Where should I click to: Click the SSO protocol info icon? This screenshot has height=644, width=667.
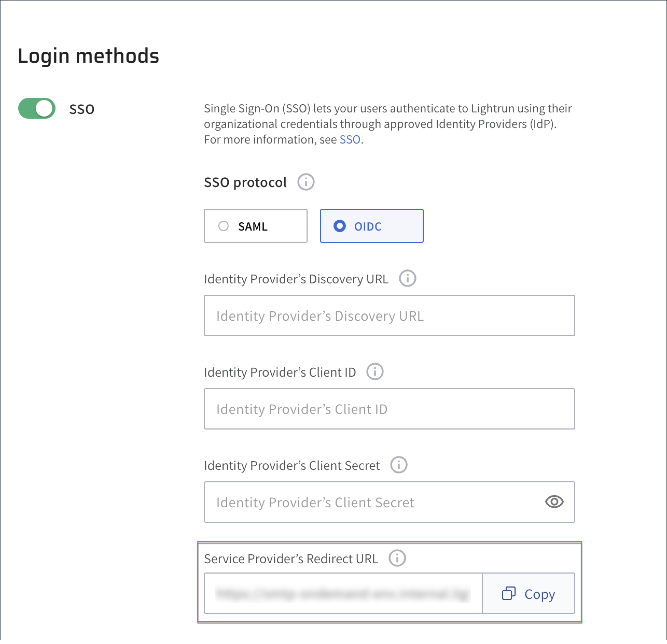[x=305, y=182]
